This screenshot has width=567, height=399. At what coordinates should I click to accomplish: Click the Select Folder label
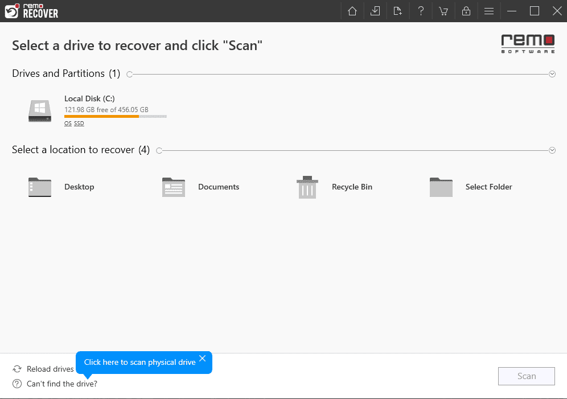pyautogui.click(x=489, y=187)
